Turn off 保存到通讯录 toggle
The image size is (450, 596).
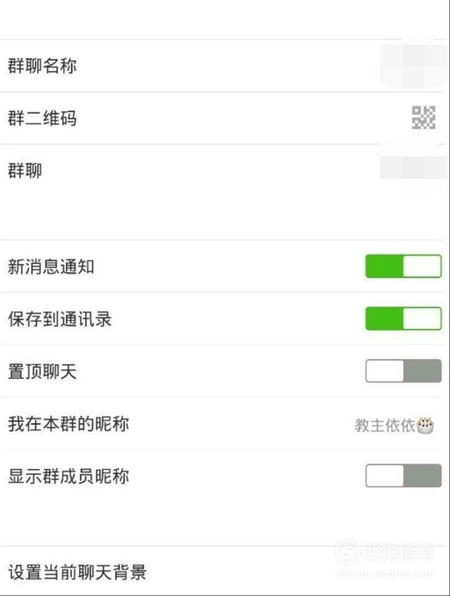point(403,319)
